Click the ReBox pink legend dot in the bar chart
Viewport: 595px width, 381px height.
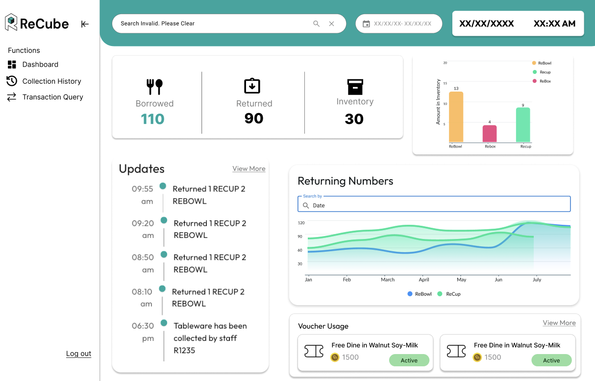[x=534, y=81]
